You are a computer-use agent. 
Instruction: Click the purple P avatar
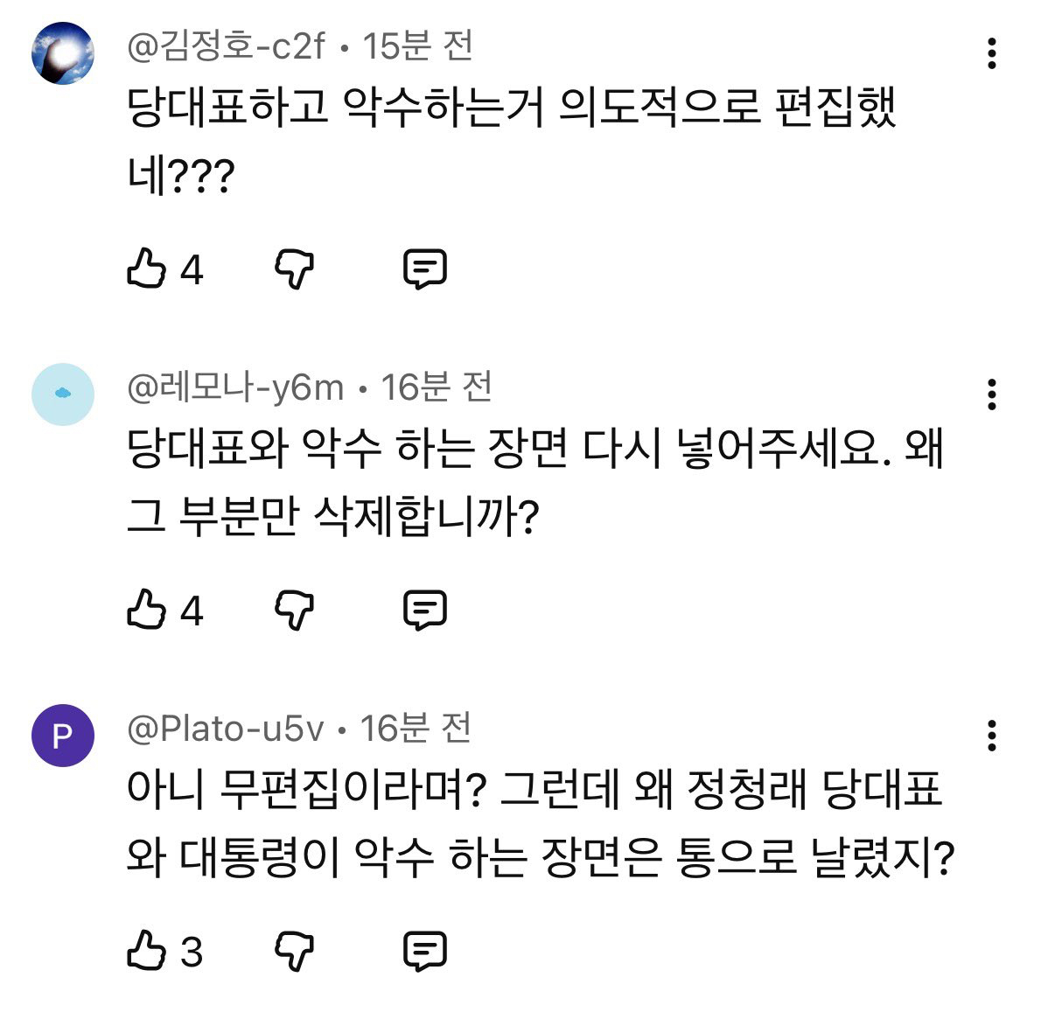[x=62, y=736]
